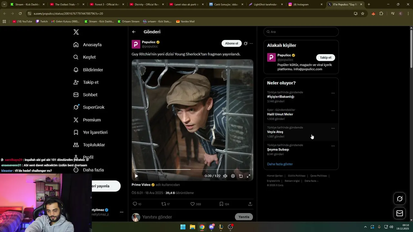Open Anasayfa from the sidebar
Viewport: 413px width, 232px height.
pos(88,45)
